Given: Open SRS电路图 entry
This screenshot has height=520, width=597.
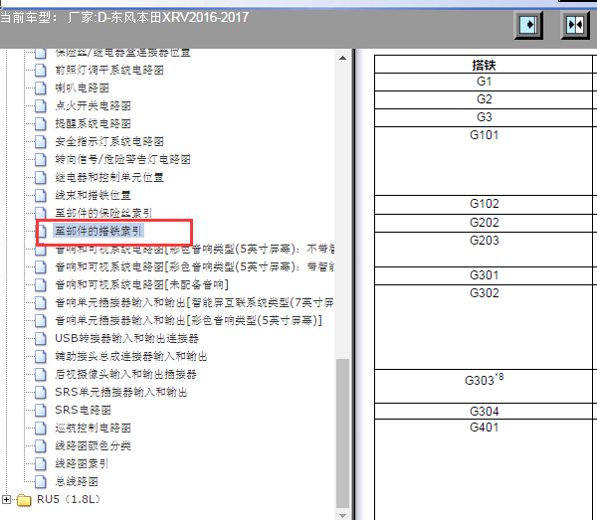Looking at the screenshot, I should coord(83,410).
